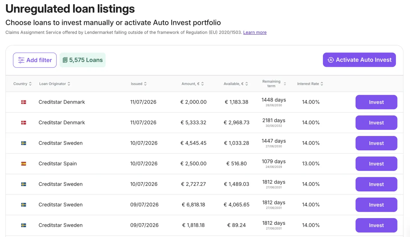Click the Sweden flag on the € 4,545.45 loan

pos(24,143)
